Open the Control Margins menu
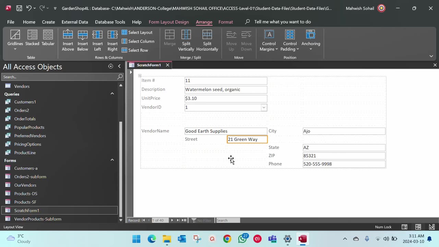The image size is (439, 247). point(269,40)
